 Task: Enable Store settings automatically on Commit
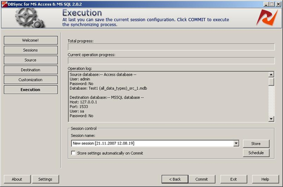point(73,153)
